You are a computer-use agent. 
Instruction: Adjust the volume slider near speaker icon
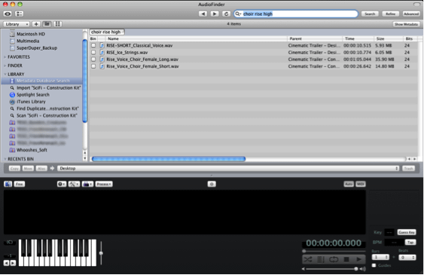tap(331, 268)
